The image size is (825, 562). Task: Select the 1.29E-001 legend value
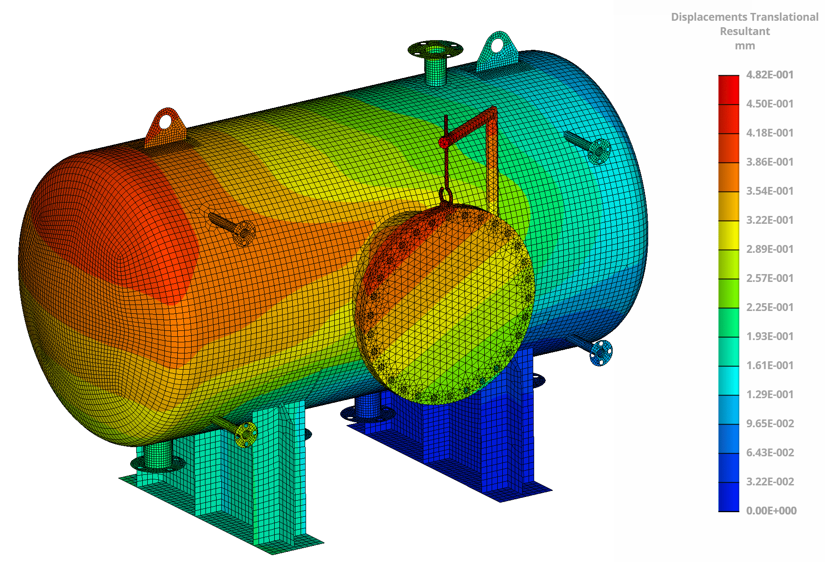(770, 395)
